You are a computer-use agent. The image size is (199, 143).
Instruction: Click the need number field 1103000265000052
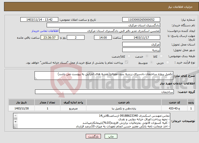(x=141, y=19)
